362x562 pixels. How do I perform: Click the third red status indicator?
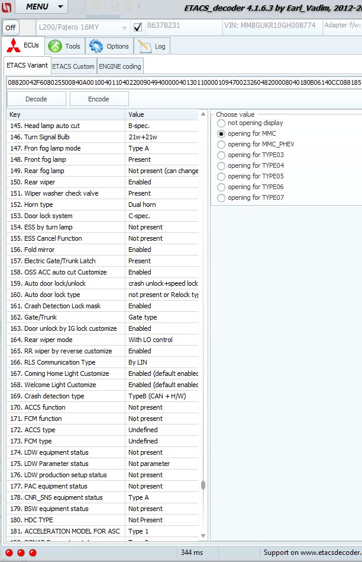(x=33, y=553)
